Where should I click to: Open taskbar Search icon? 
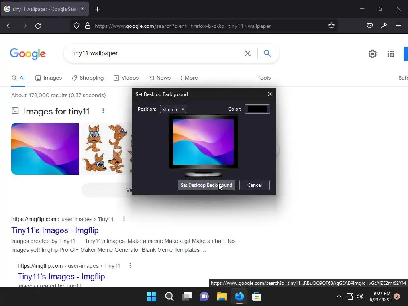click(x=169, y=296)
